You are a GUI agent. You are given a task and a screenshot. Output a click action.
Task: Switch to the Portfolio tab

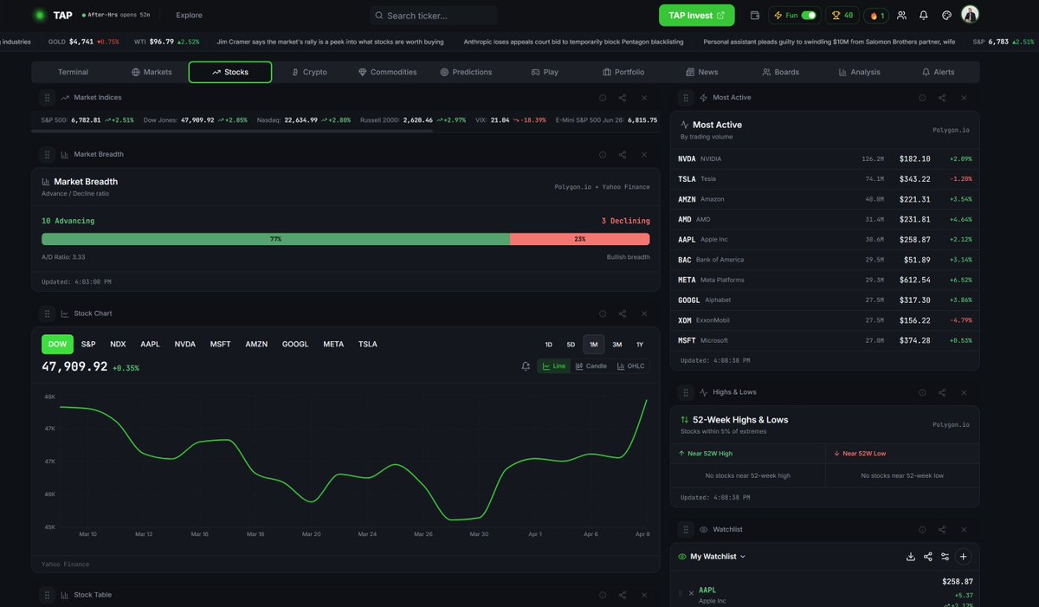coord(623,72)
